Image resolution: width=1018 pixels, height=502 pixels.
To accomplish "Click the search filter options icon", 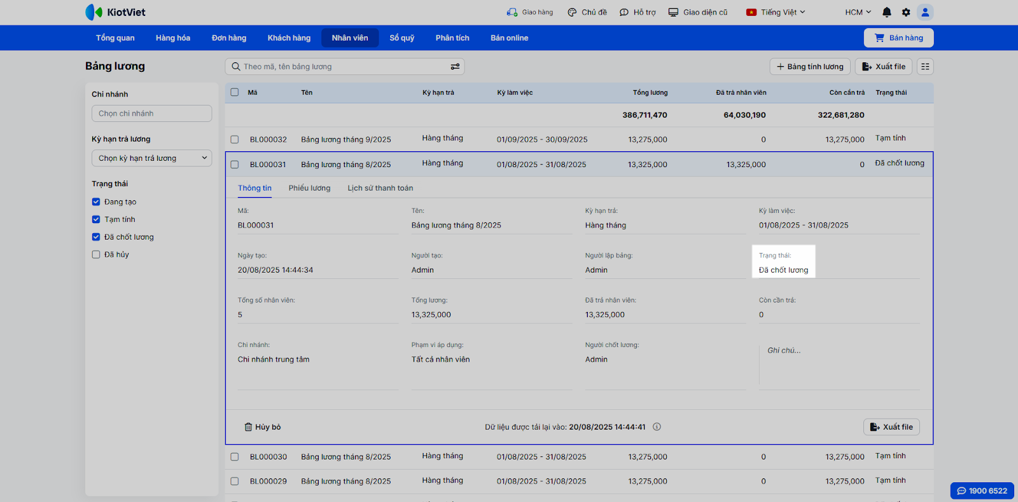I will pyautogui.click(x=455, y=67).
